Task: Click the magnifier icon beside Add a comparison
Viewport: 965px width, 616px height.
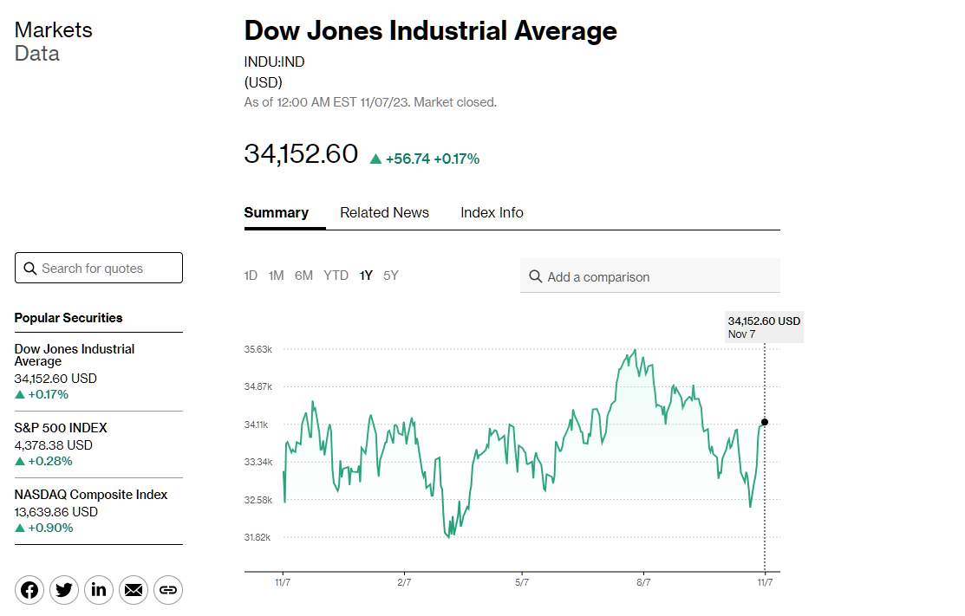Action: pos(536,276)
